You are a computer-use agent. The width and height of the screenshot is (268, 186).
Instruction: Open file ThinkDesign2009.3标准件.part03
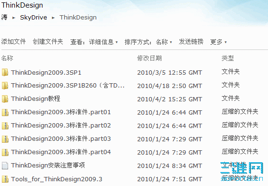[x=61, y=139]
